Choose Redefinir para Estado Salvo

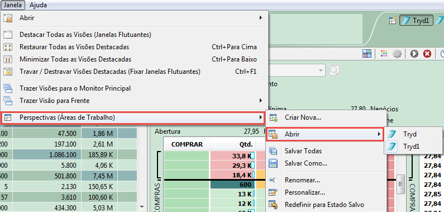[326, 205]
